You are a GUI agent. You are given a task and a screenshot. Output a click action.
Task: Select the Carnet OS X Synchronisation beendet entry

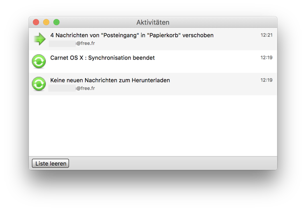click(x=153, y=61)
